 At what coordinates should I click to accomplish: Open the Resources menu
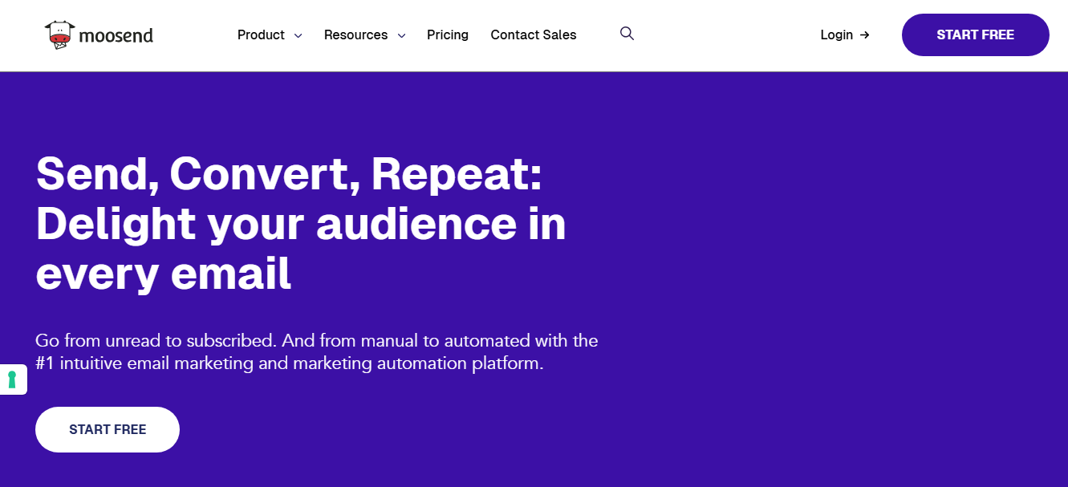[355, 35]
